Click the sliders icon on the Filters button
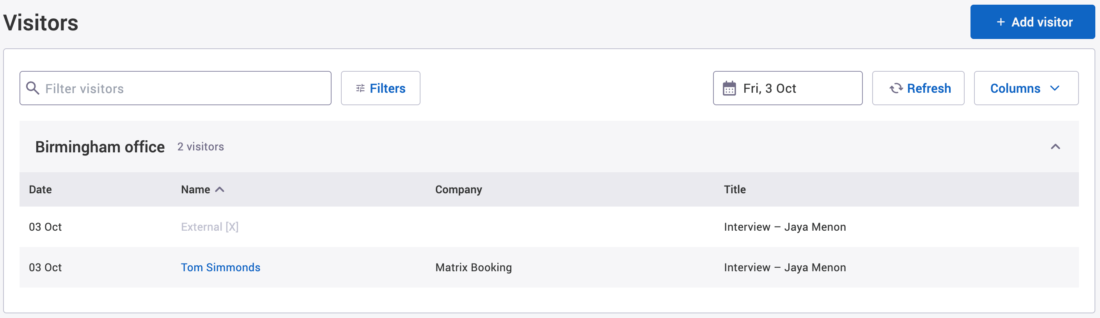 [x=360, y=88]
